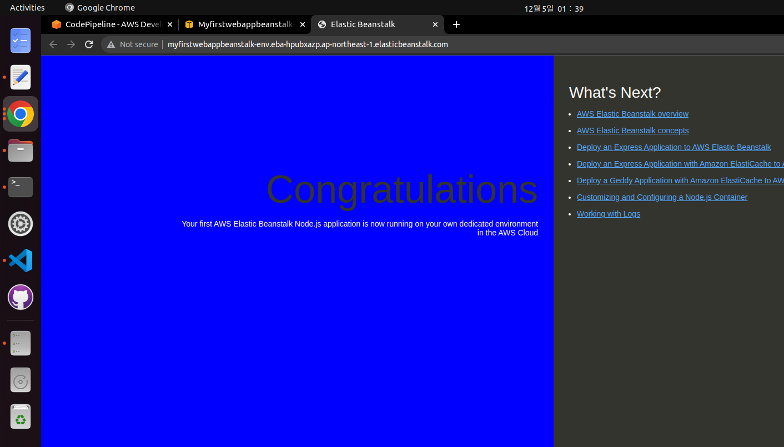The height and width of the screenshot is (447, 784).
Task: Open the clock and calendar menu
Action: [554, 8]
